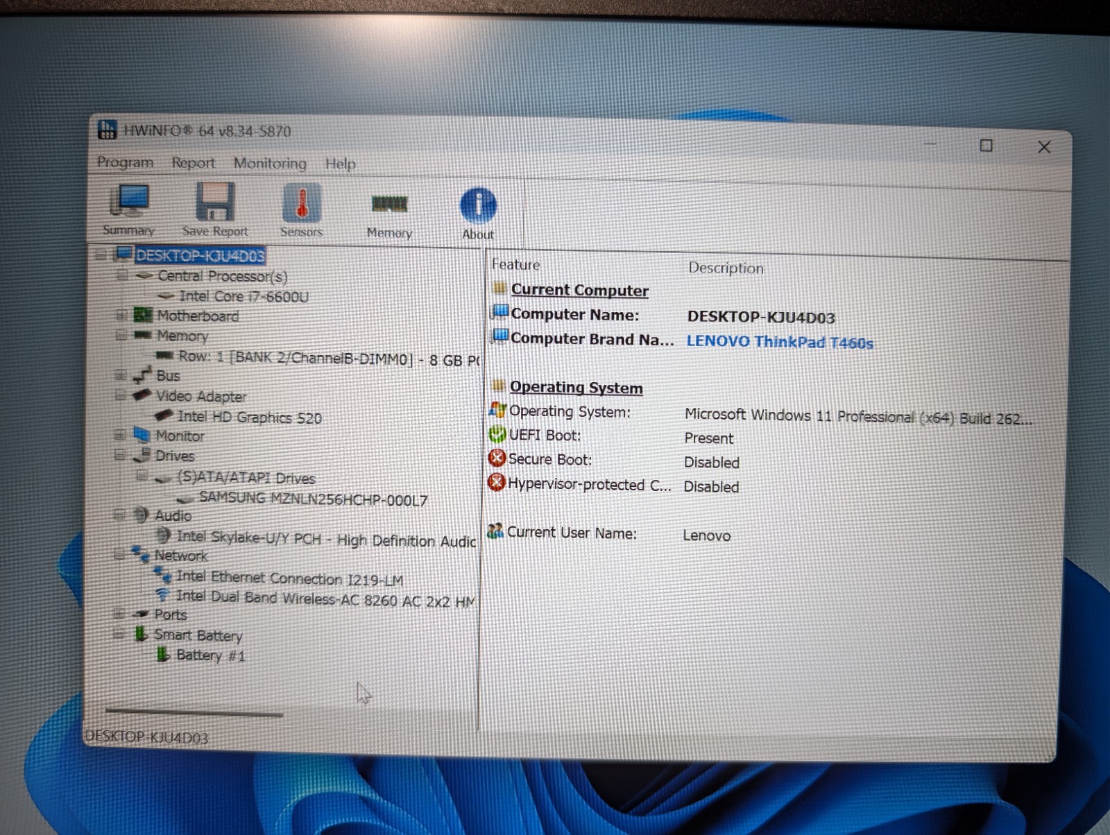The height and width of the screenshot is (835, 1110).
Task: Open the Report menu
Action: tap(193, 162)
